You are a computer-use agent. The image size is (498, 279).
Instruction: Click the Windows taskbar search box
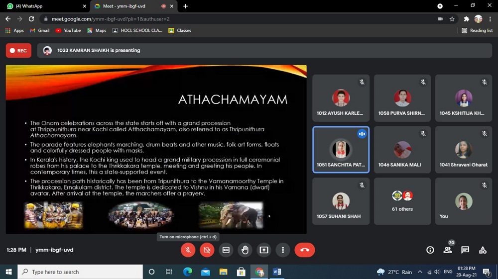80,272
